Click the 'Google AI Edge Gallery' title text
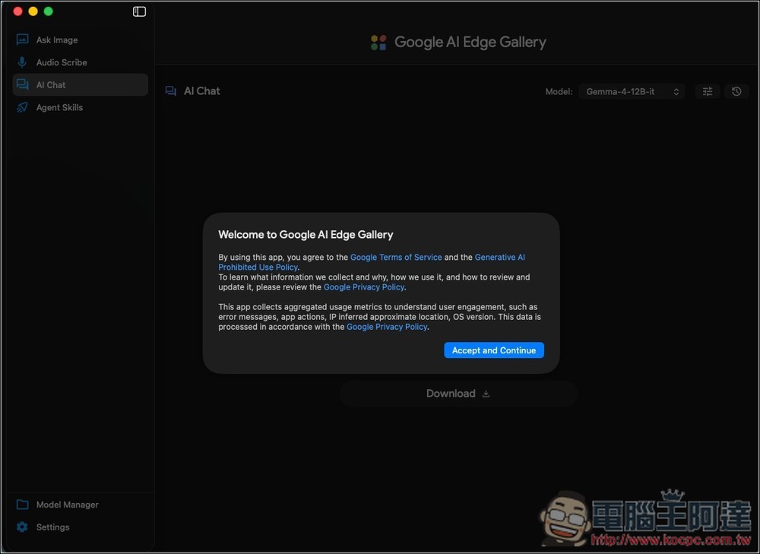This screenshot has height=554, width=760. pyautogui.click(x=470, y=42)
